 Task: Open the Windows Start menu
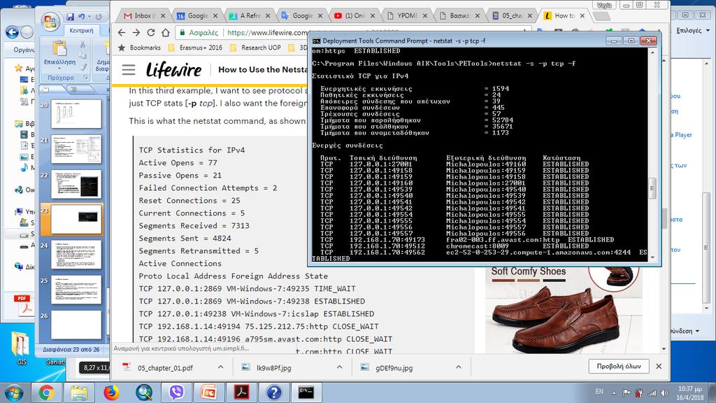[13, 393]
